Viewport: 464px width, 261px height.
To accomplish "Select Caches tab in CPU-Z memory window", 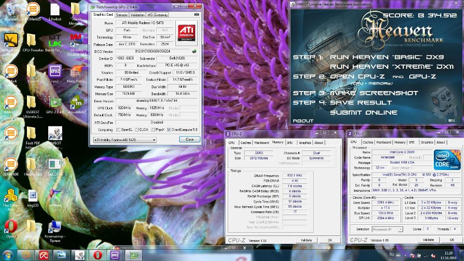I will click(x=245, y=143).
